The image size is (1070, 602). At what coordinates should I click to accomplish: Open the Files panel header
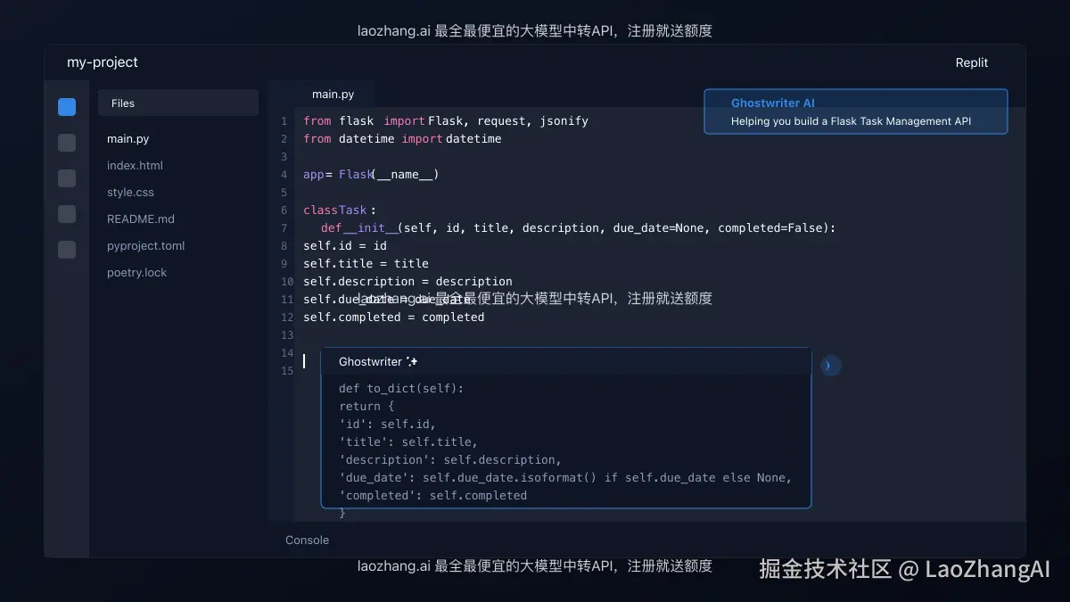[x=178, y=103]
